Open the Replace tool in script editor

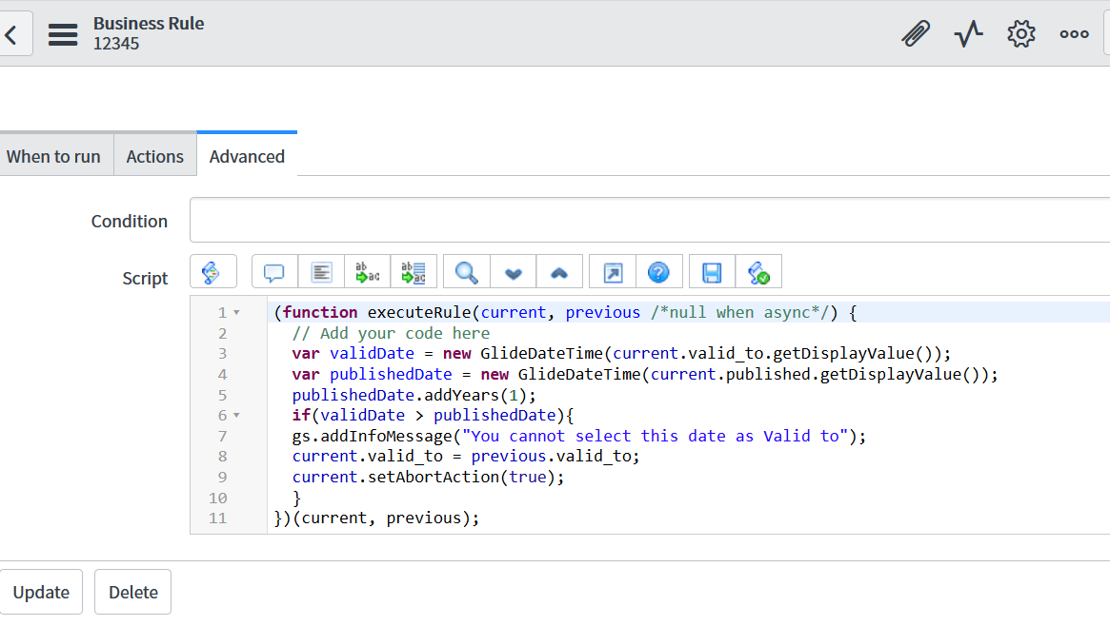coord(368,272)
